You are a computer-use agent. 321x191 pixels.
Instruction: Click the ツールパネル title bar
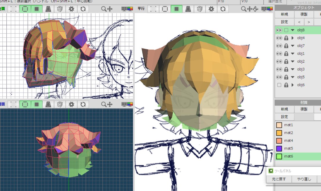tap(293, 171)
